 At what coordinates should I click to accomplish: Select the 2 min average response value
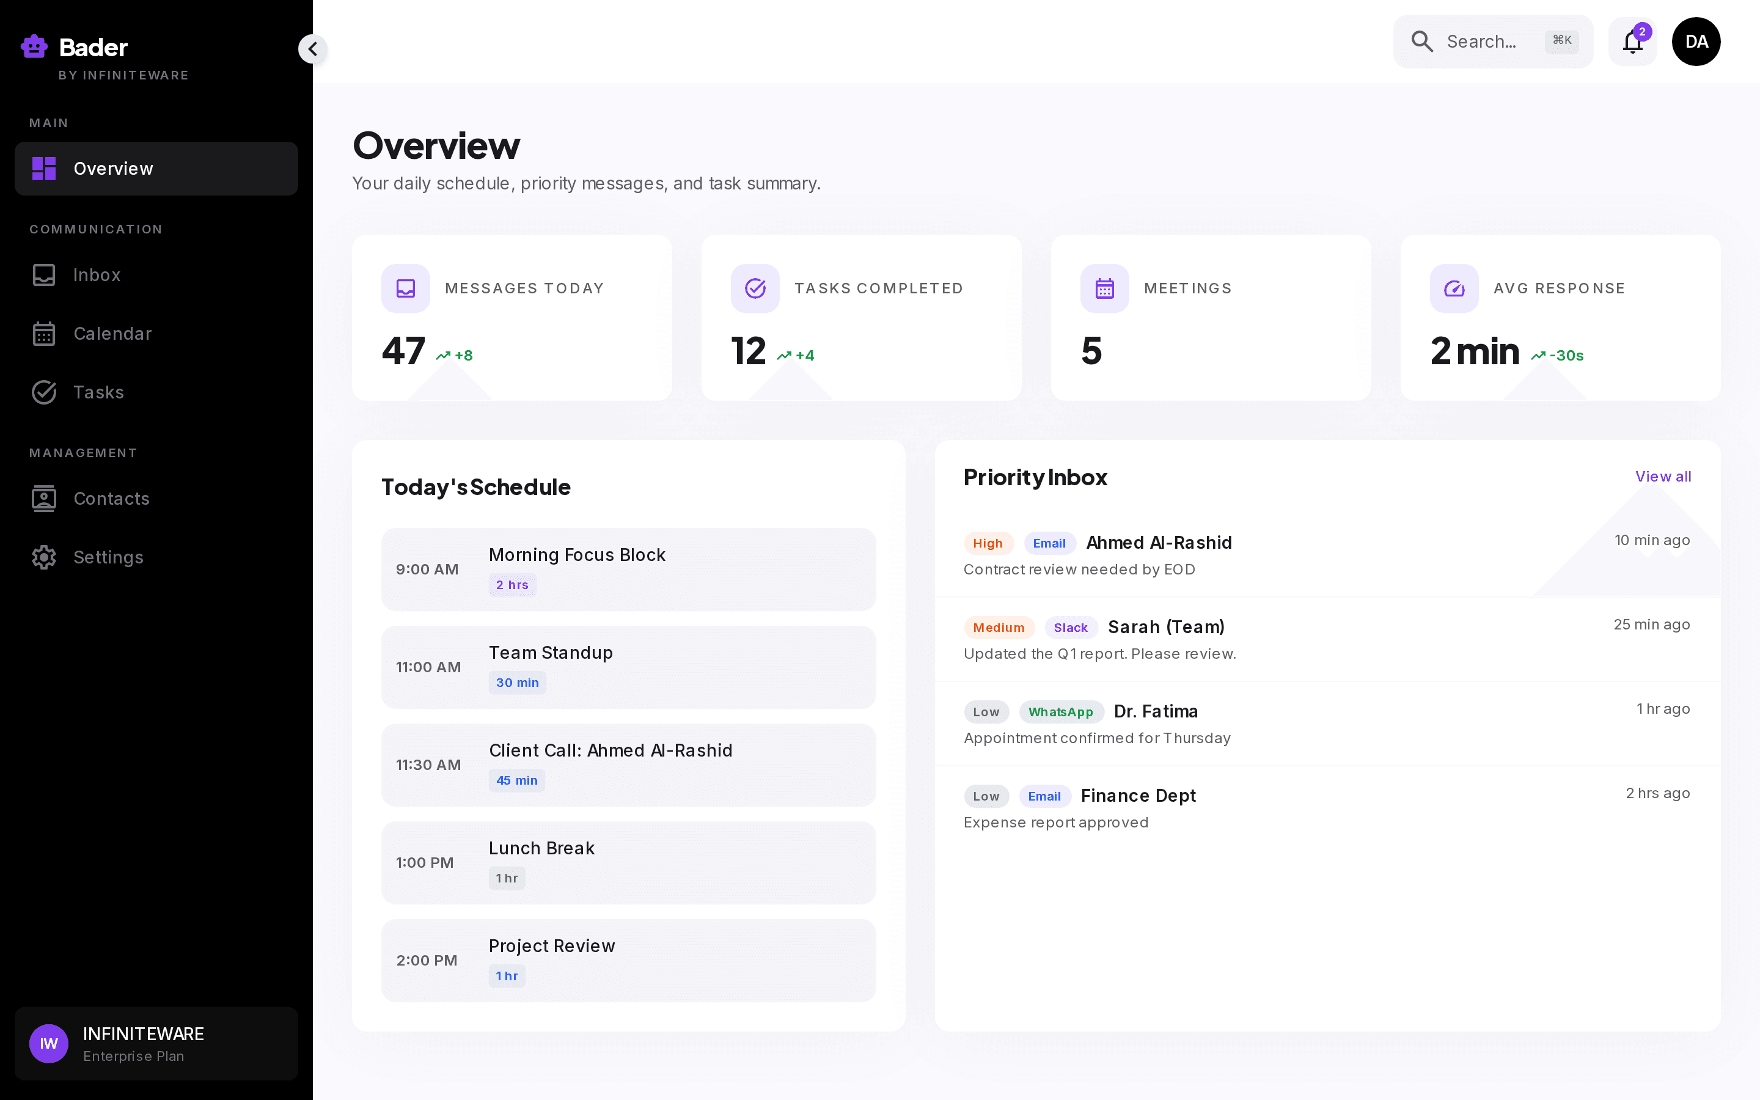(x=1475, y=351)
